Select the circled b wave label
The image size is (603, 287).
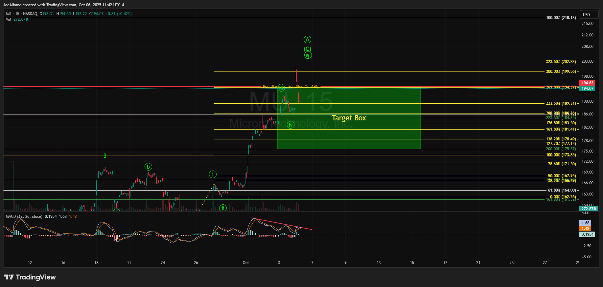tap(148, 167)
